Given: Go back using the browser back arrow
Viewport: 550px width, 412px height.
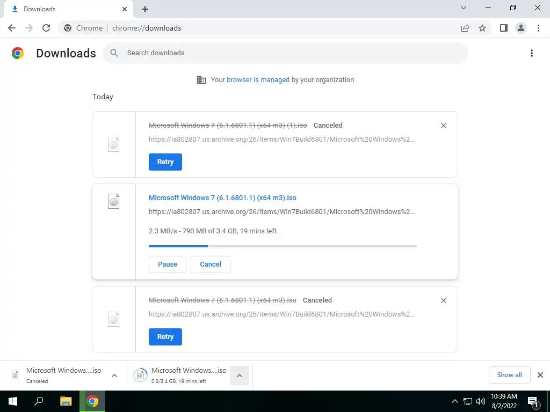Looking at the screenshot, I should click(x=12, y=28).
